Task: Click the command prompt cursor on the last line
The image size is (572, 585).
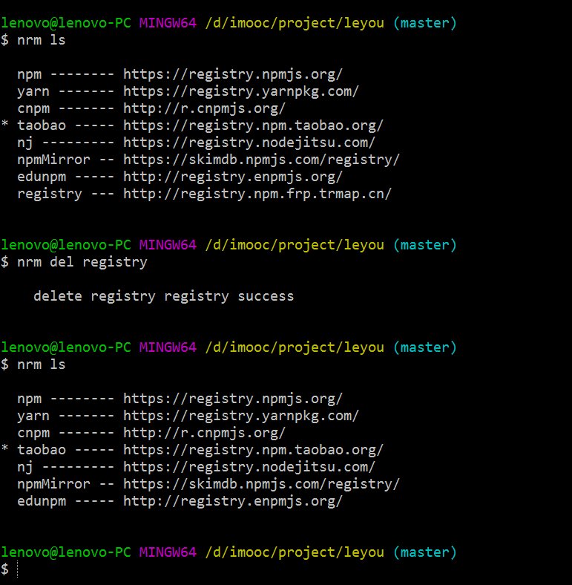Action: (x=18, y=569)
